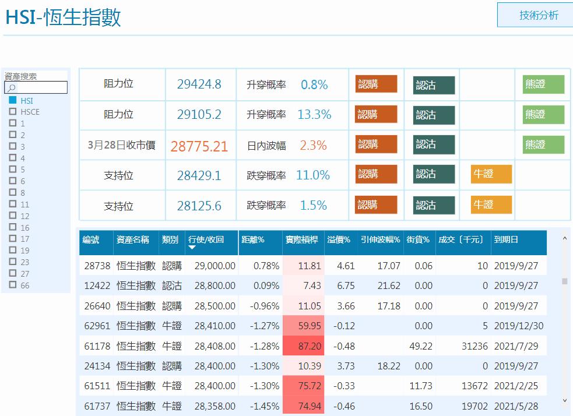
Task: Click the table scrollbar up arrow
Action: pyautogui.click(x=564, y=238)
